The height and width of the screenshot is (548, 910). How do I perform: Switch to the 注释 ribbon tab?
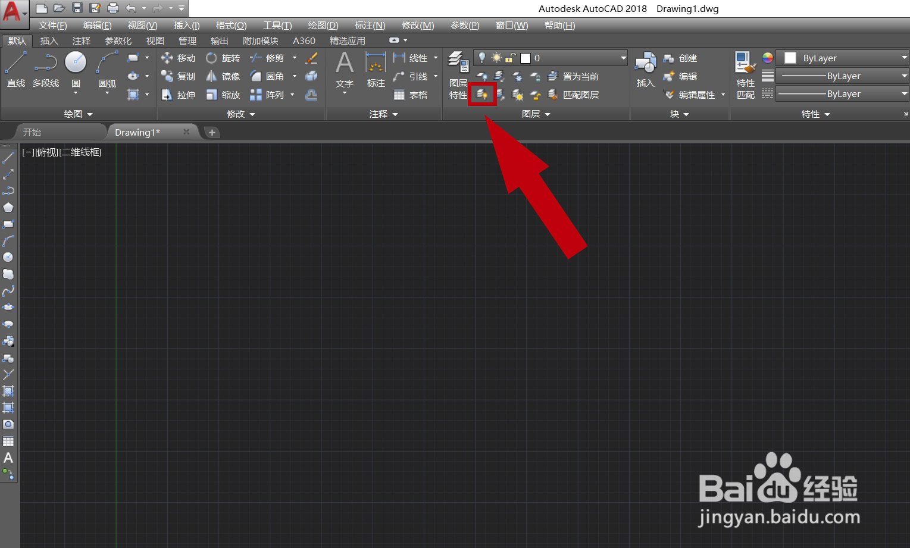tap(82, 40)
